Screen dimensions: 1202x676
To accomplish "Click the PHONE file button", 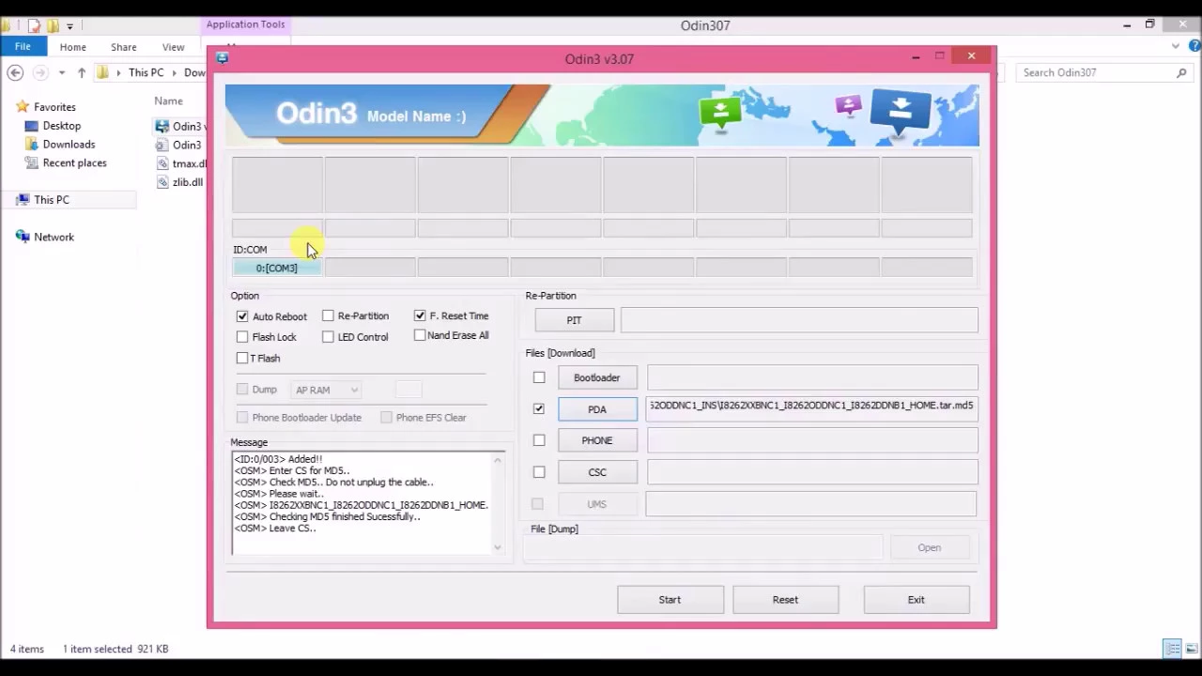I will click(597, 440).
